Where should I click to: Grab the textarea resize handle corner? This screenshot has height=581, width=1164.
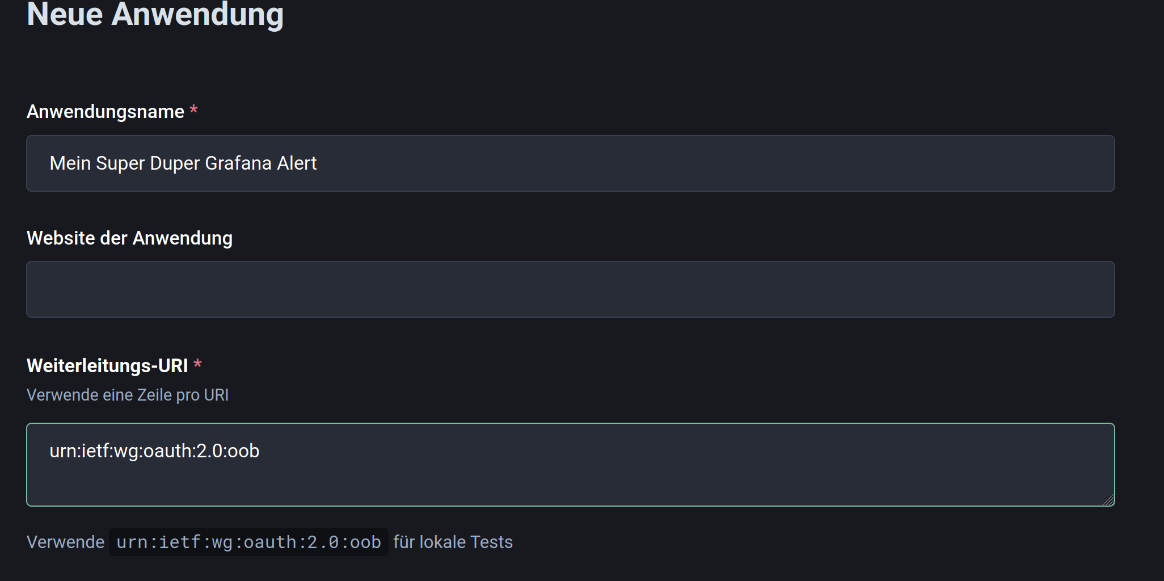pyautogui.click(x=1108, y=500)
